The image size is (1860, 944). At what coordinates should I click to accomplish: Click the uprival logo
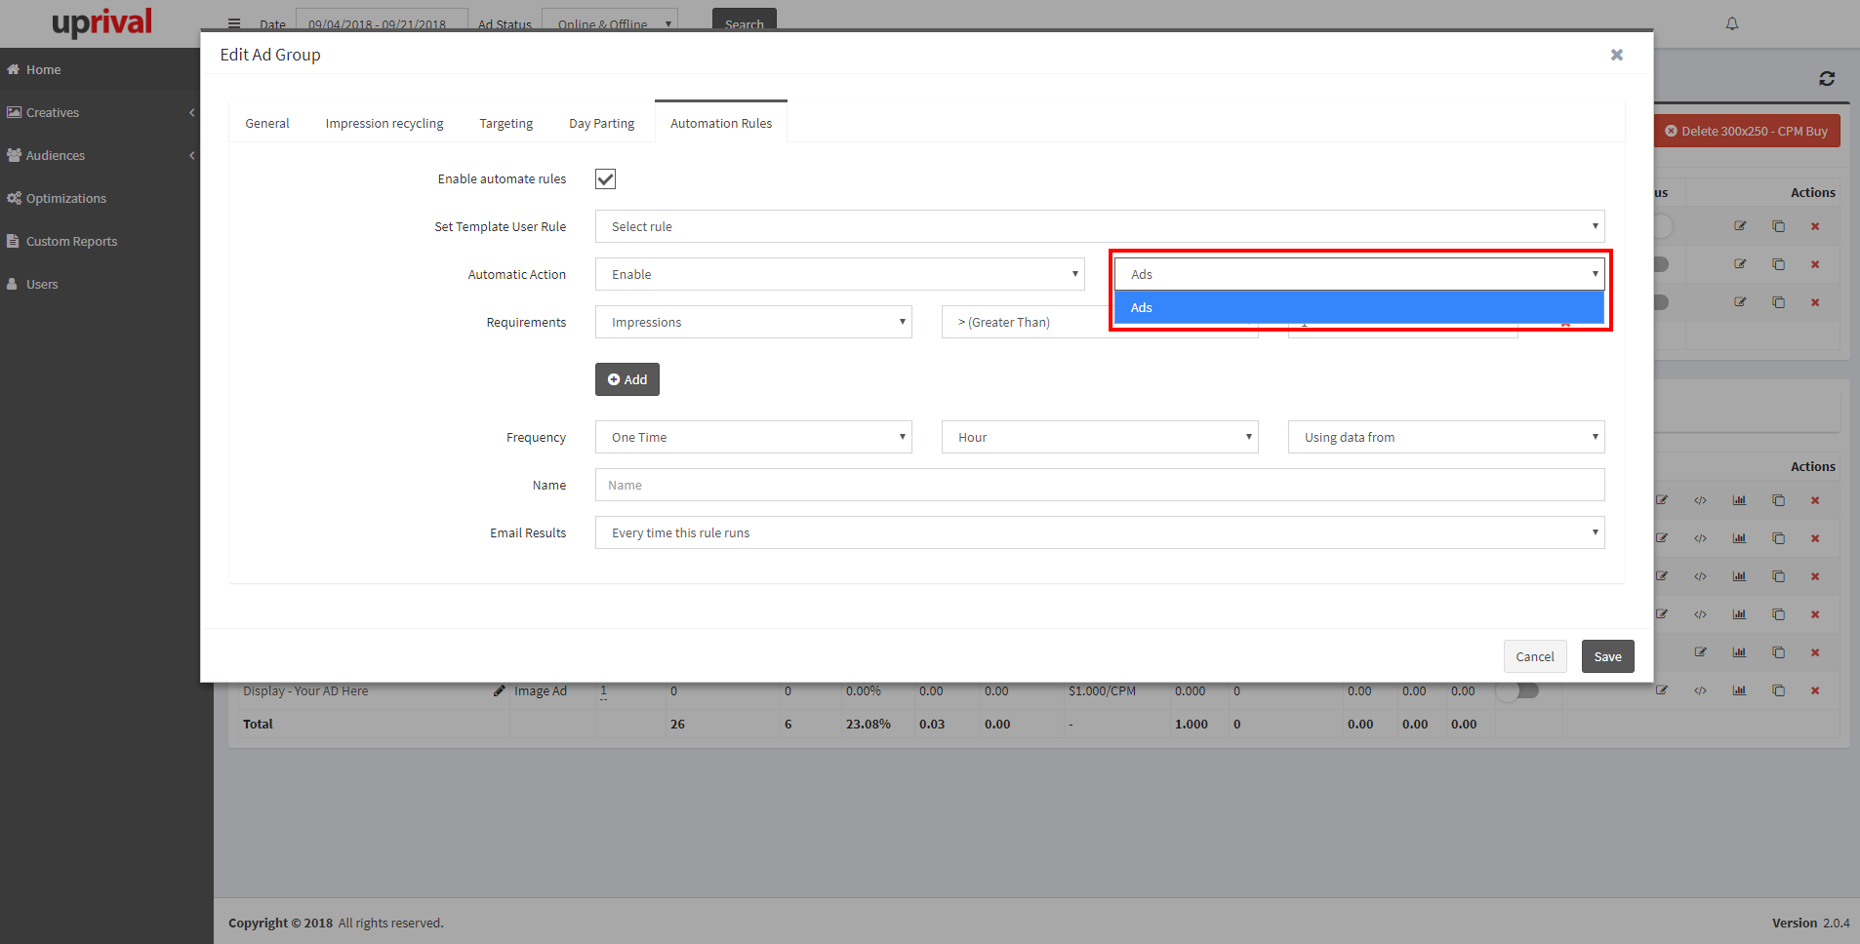[101, 21]
